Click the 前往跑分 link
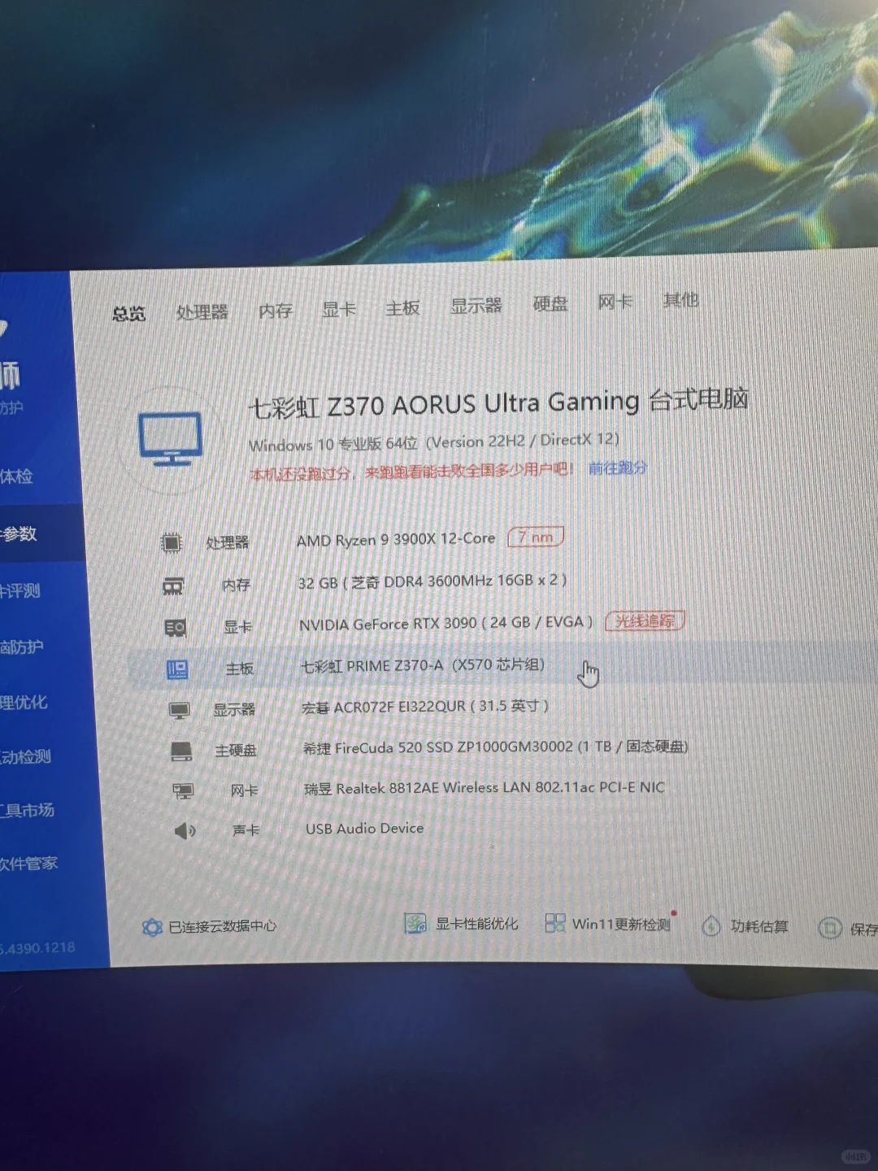878x1171 pixels. 616,469
